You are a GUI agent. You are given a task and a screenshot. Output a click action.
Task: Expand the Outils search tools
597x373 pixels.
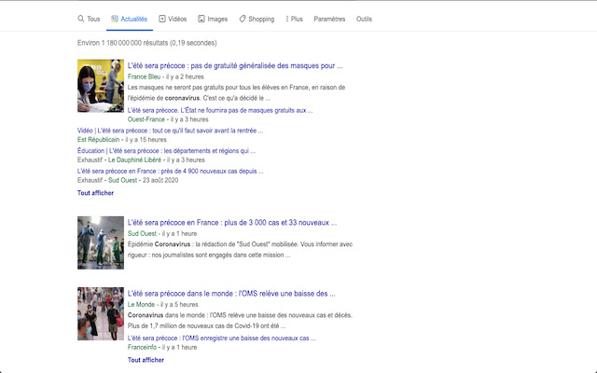tap(364, 19)
